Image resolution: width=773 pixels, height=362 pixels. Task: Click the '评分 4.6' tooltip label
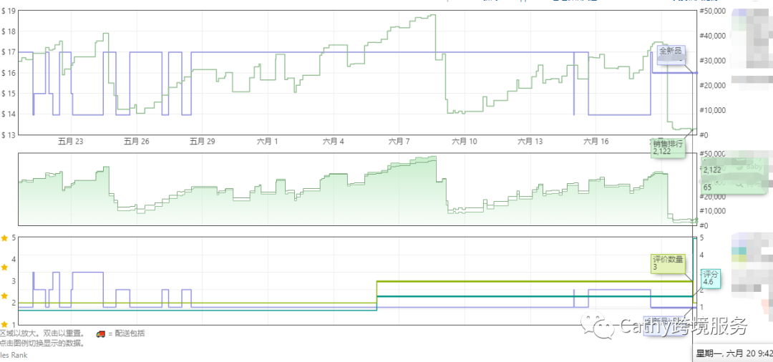tap(711, 278)
